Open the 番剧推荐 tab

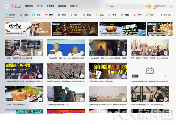(x=50, y=6)
